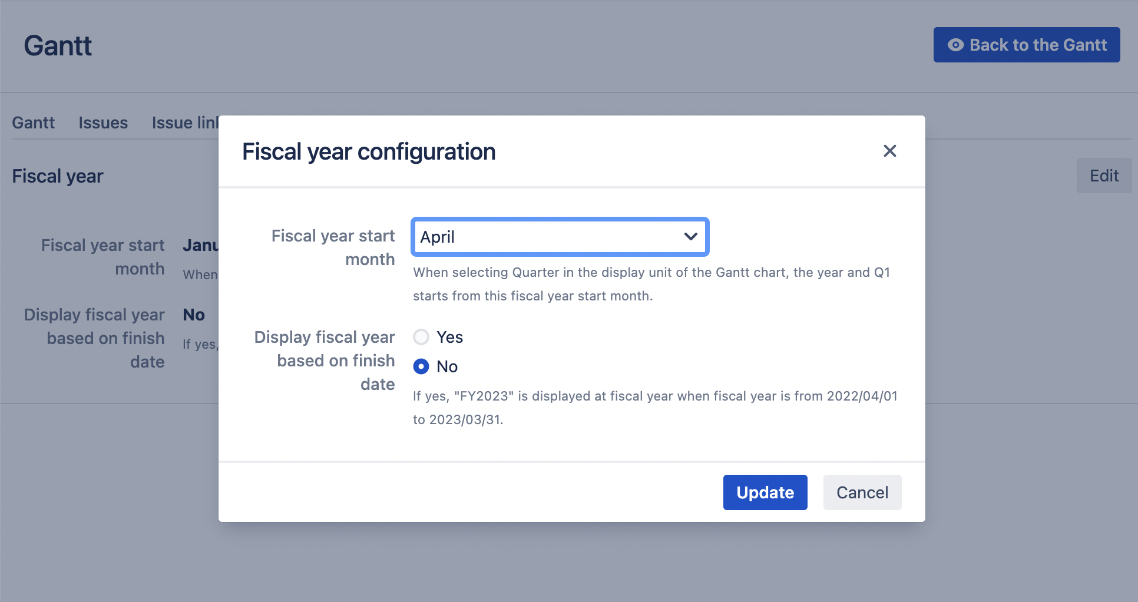The image size is (1138, 602).
Task: Go to the partially hidden Issue links tab
Action: coord(185,123)
